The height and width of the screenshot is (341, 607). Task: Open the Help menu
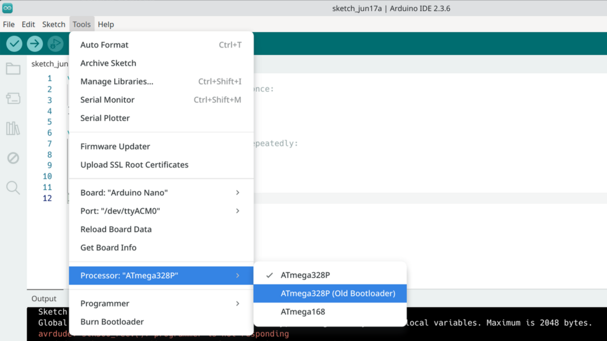coord(106,24)
